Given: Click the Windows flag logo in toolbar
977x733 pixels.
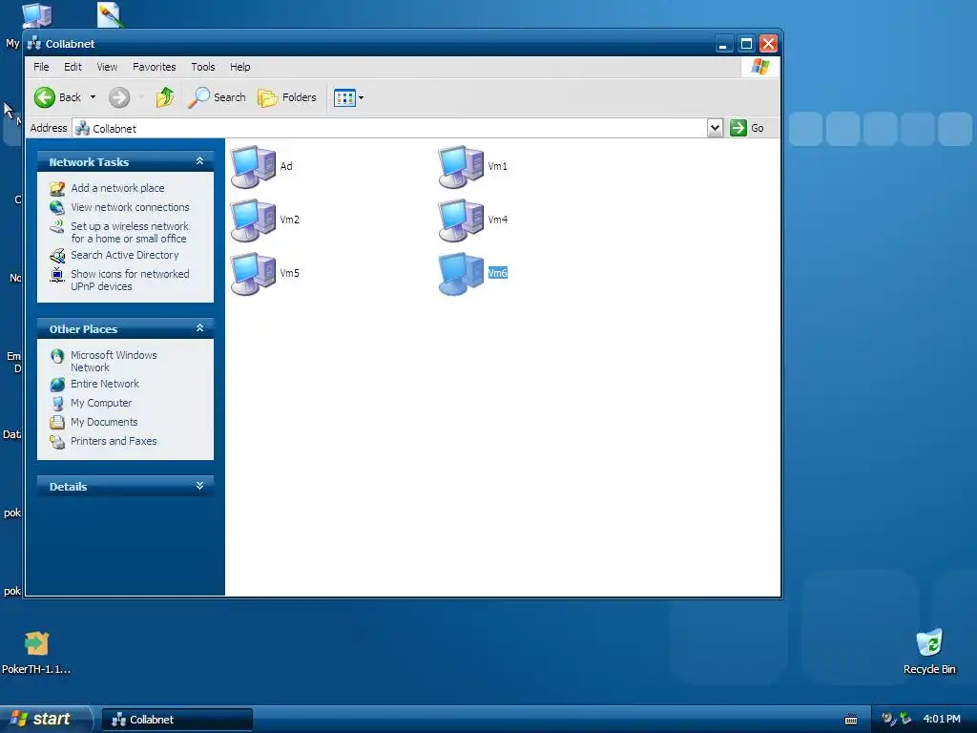Looking at the screenshot, I should (759, 67).
